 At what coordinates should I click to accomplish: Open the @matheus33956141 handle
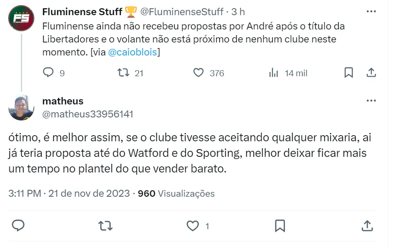click(88, 114)
